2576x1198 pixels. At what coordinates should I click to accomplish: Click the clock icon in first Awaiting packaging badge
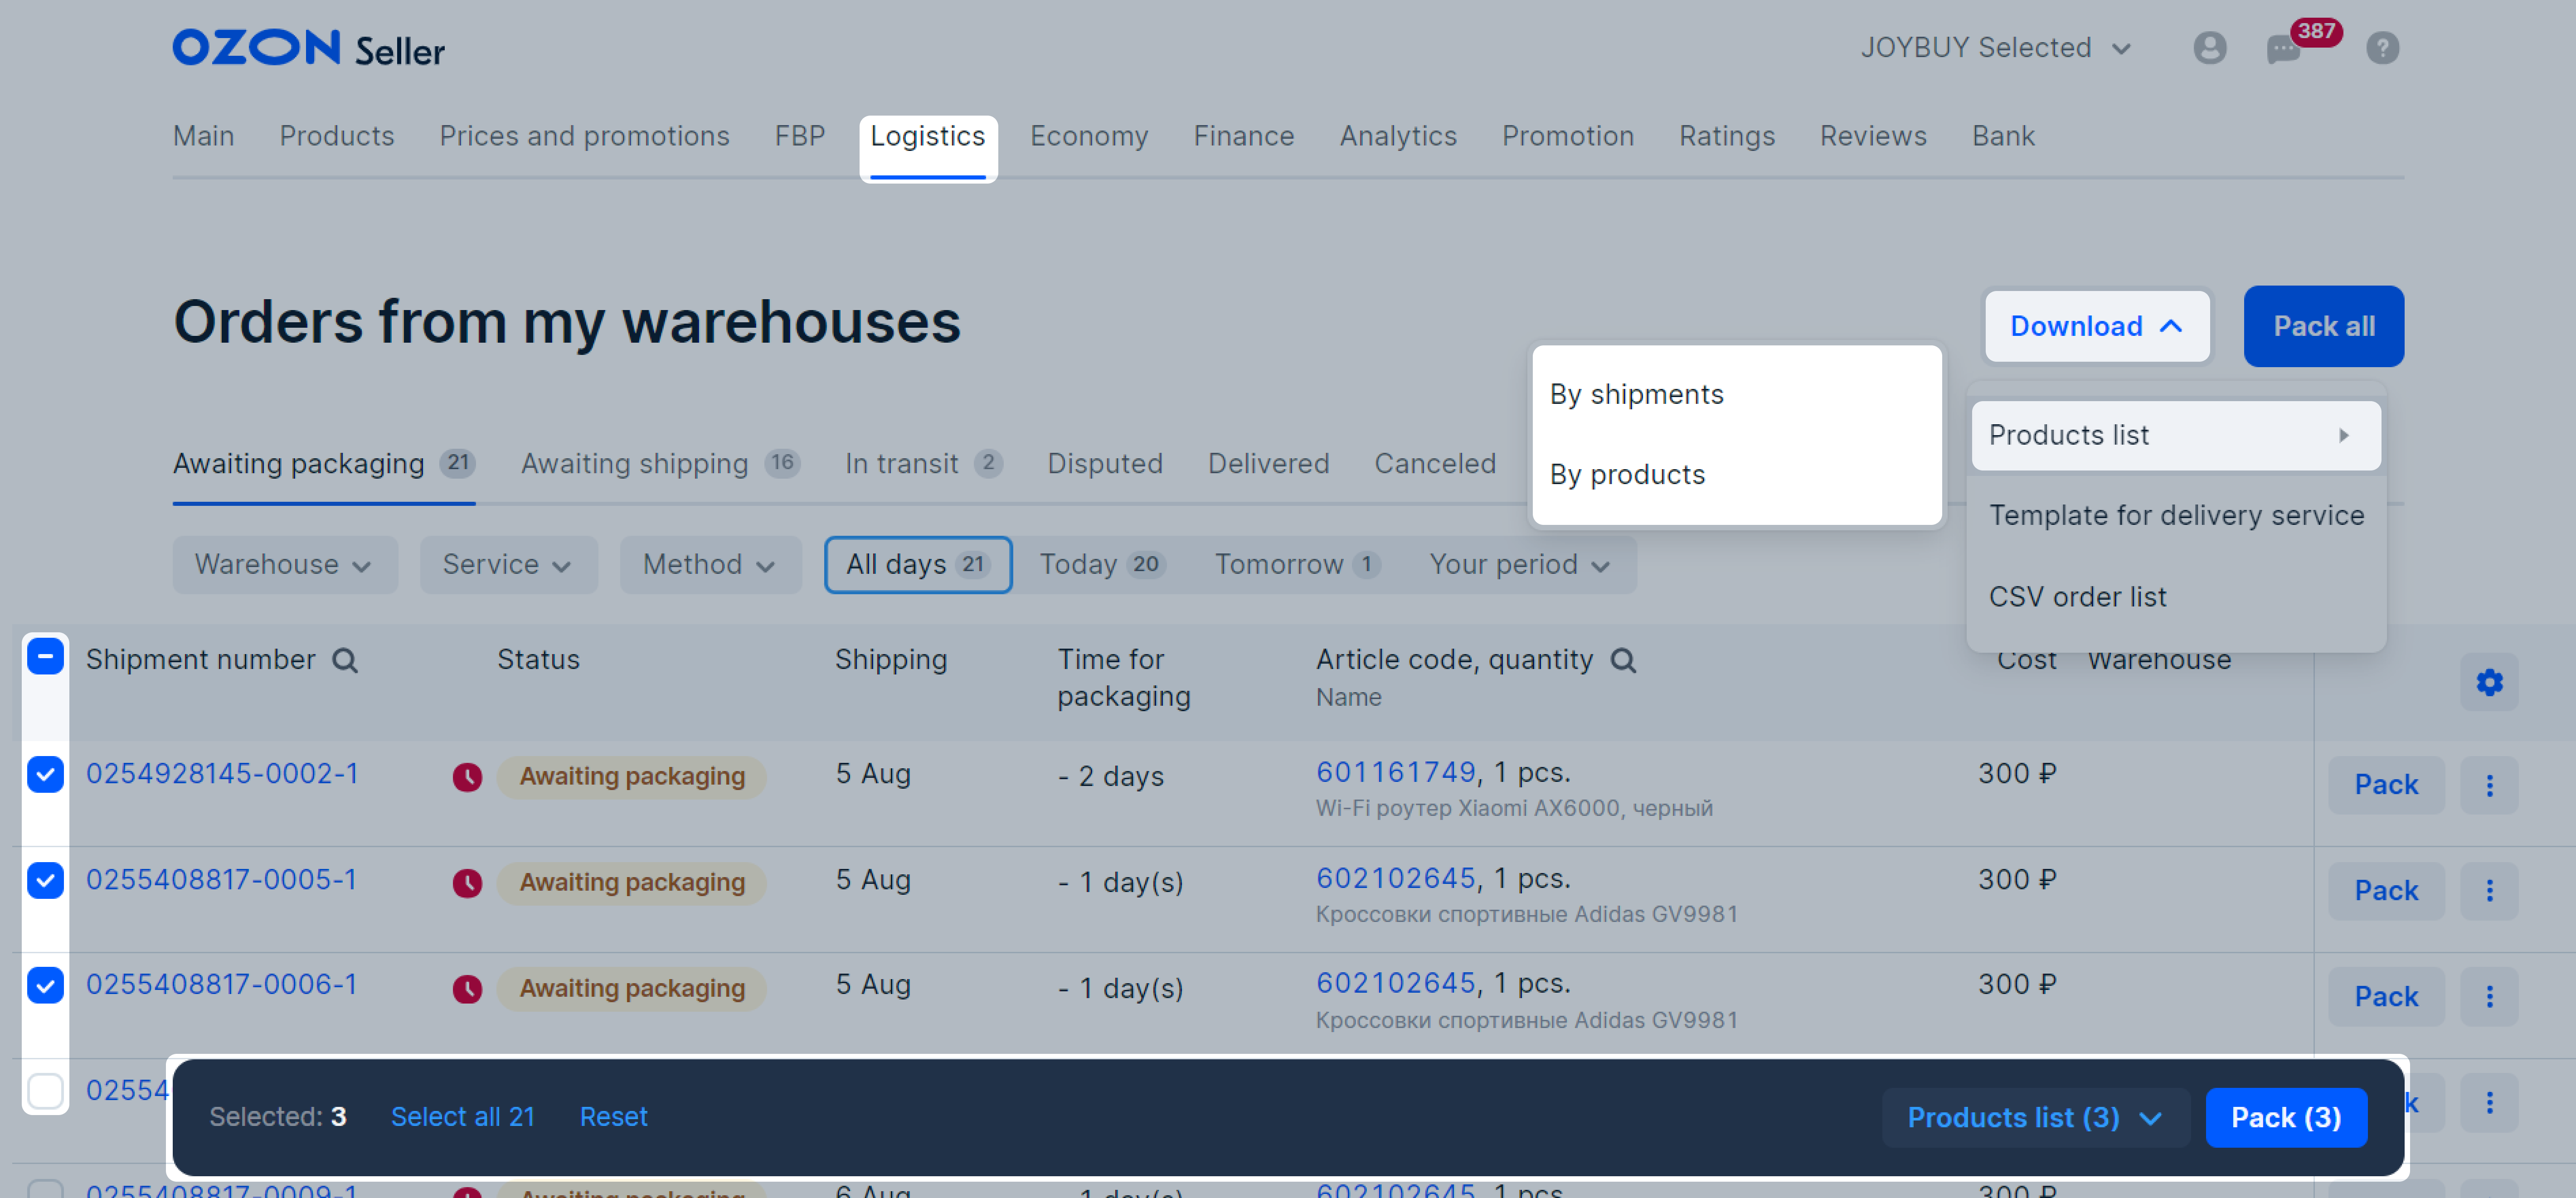click(467, 777)
